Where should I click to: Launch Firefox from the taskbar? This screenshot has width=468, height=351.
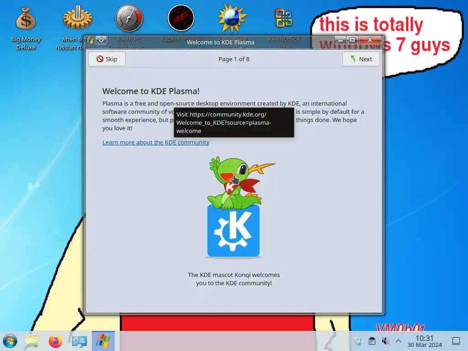pyautogui.click(x=55, y=341)
